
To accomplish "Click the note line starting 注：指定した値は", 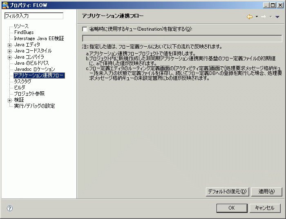I will click(152, 47).
